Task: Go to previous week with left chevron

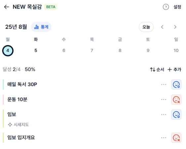Action: click(162, 27)
